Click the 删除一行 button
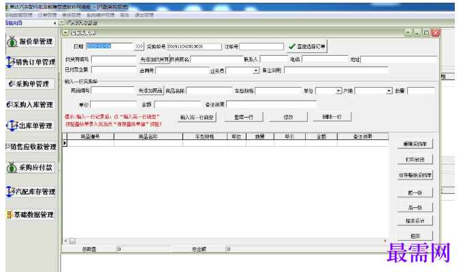This screenshot has width=463, height=274. point(332,116)
